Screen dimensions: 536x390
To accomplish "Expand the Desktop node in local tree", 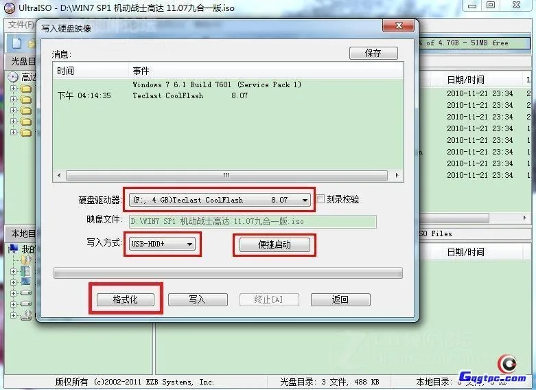I will [13, 282].
